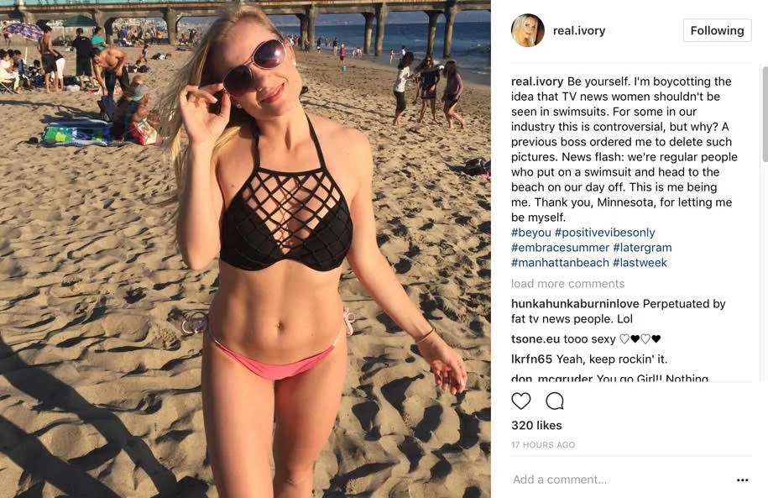Image resolution: width=768 pixels, height=498 pixels.
Task: Visit commenter lkrfn65's profile
Action: click(531, 359)
